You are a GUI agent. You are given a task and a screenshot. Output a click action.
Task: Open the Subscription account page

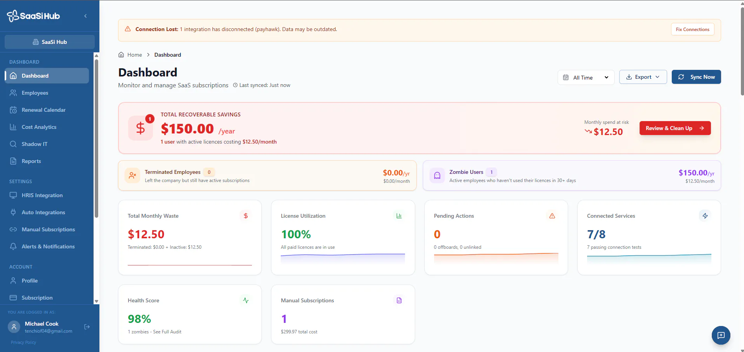[47, 298]
